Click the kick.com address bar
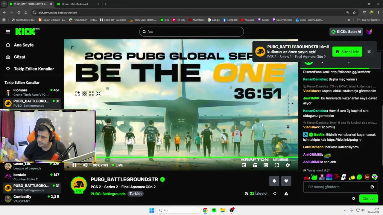The height and width of the screenshot is (215, 383). click(x=191, y=13)
